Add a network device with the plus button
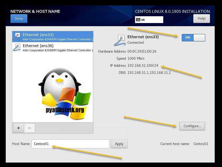This screenshot has width=222, height=167. [19, 128]
